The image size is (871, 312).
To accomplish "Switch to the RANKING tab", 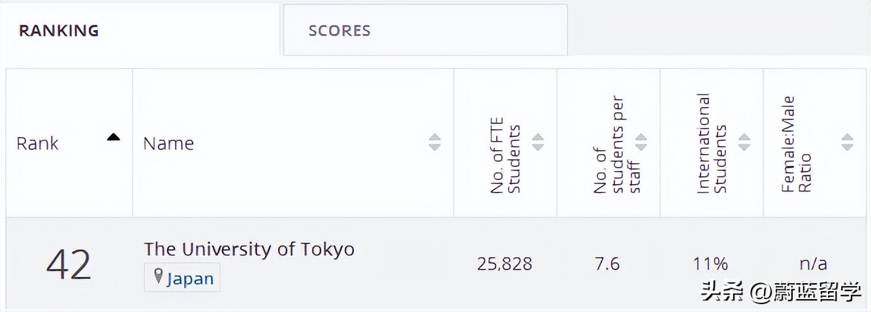I will [59, 31].
